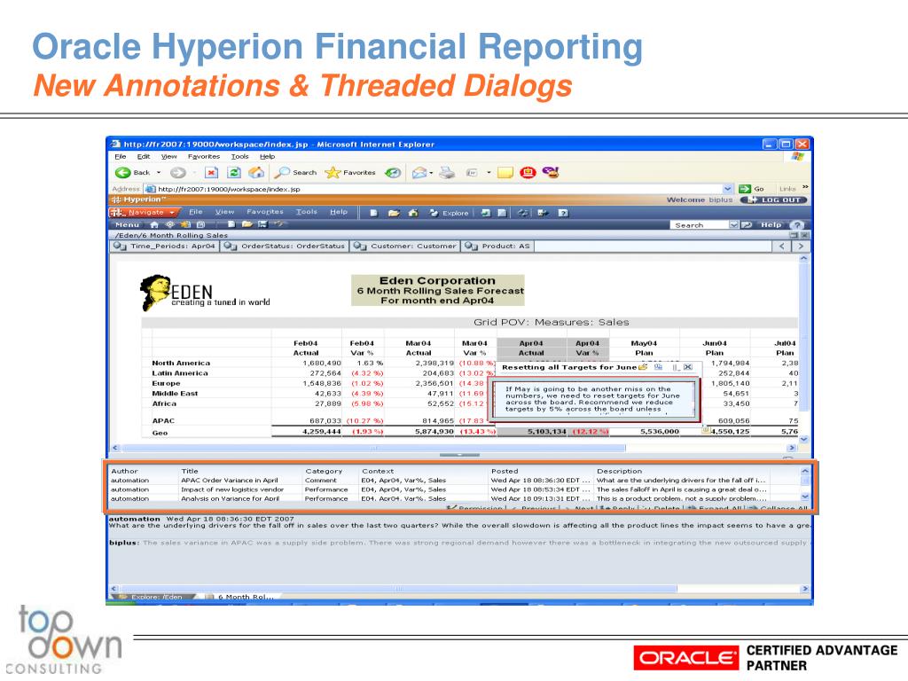Click the annotation note icon on Geo Jun04 cell
Image resolution: width=908 pixels, height=681 pixels.
tap(706, 430)
